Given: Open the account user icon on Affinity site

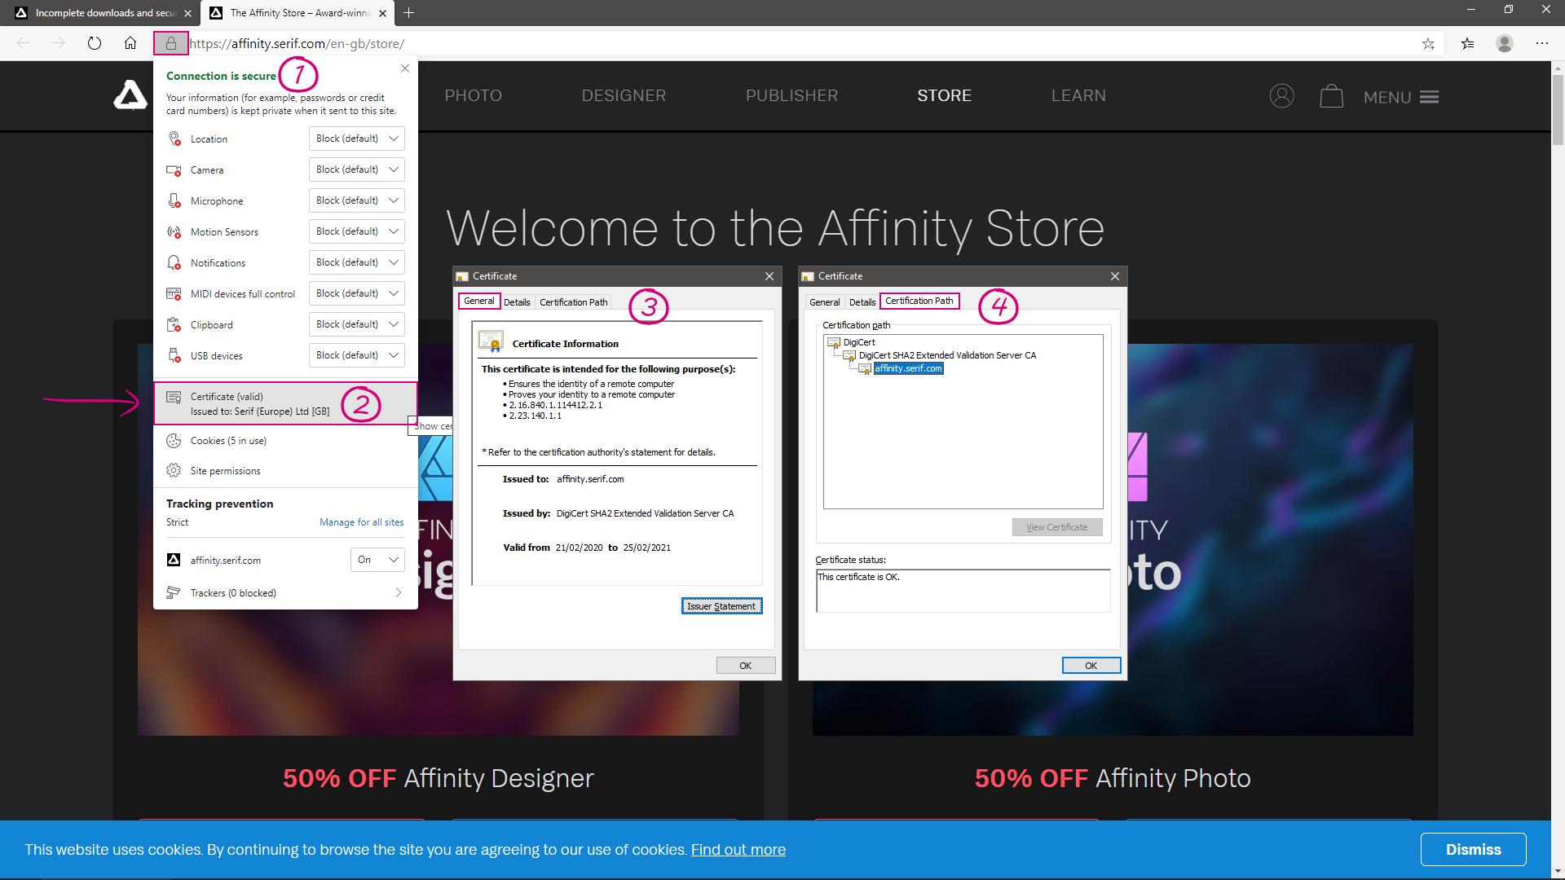Looking at the screenshot, I should point(1282,96).
